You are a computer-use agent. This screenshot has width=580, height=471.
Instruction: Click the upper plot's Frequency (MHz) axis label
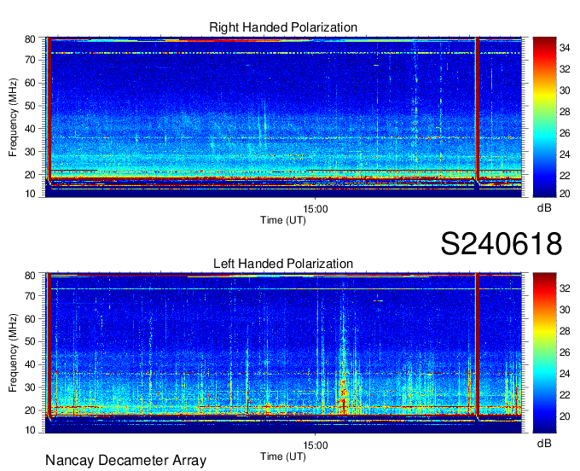13,117
